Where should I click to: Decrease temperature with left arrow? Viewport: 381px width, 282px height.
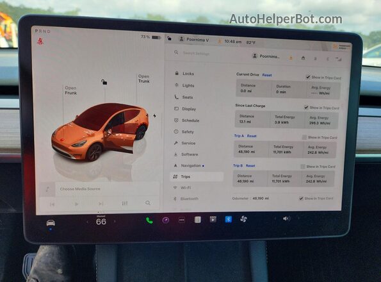88,222
